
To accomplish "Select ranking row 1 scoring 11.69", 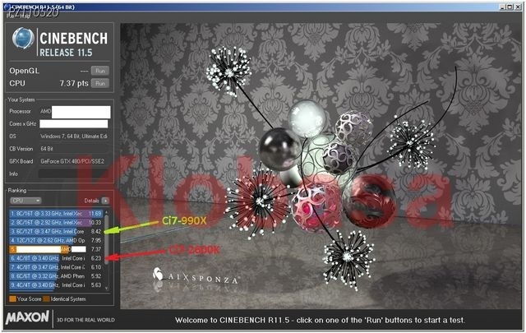I will 56,214.
